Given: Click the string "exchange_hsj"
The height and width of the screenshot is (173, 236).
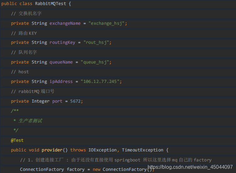Looking at the screenshot, I should (107, 23).
